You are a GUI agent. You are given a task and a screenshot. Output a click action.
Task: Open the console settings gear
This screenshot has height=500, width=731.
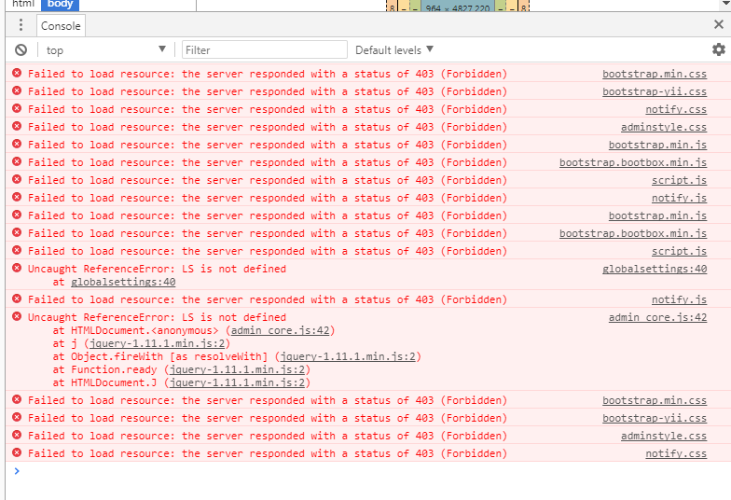718,49
